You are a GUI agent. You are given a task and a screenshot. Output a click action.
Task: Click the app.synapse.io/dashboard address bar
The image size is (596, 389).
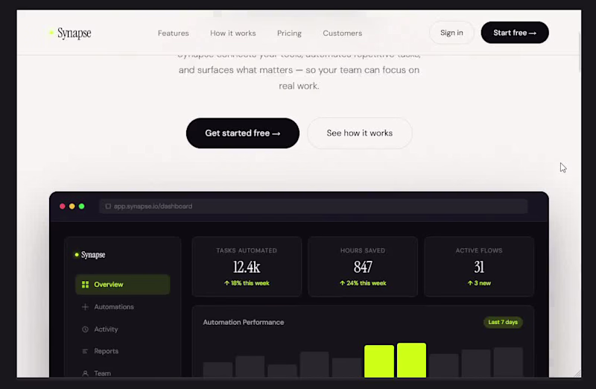point(313,206)
